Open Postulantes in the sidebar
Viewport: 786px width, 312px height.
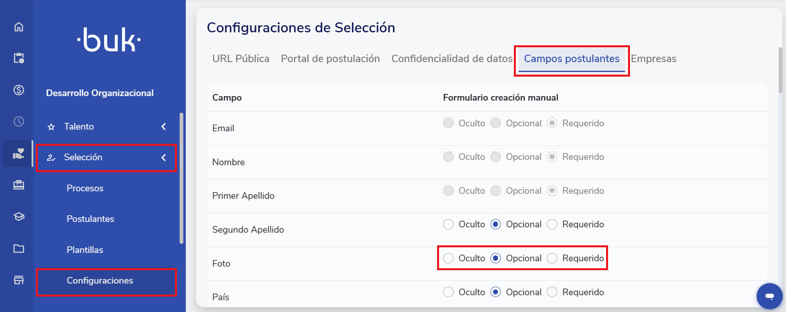90,219
